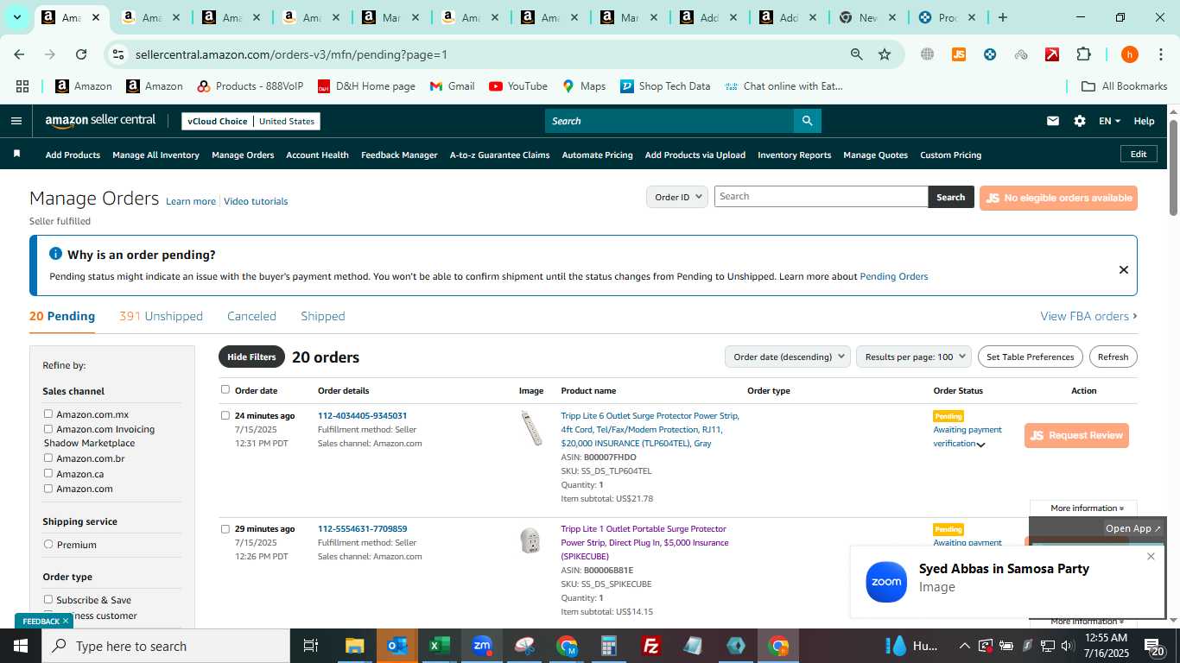The width and height of the screenshot is (1180, 663).
Task: Click the bookmark flag icon in nav bar
Action: click(16, 154)
